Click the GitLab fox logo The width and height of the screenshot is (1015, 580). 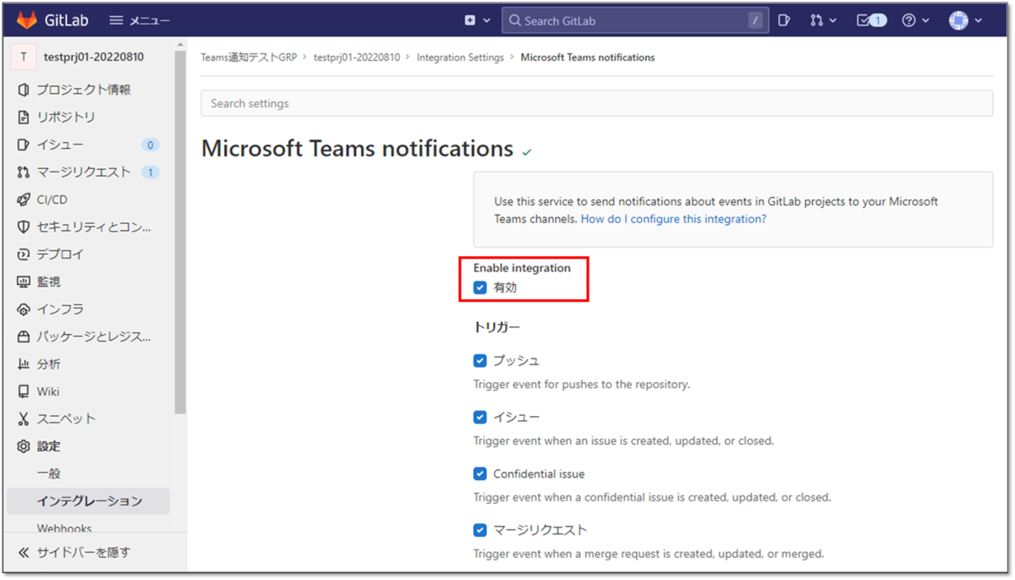pos(27,20)
